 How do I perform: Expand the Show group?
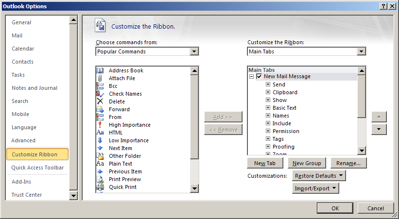coord(268,100)
